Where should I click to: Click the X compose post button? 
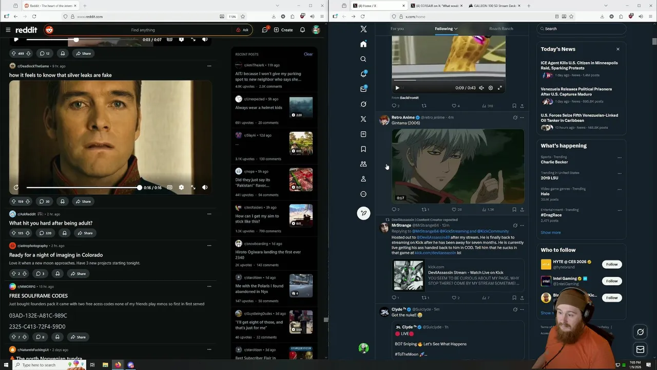click(363, 213)
